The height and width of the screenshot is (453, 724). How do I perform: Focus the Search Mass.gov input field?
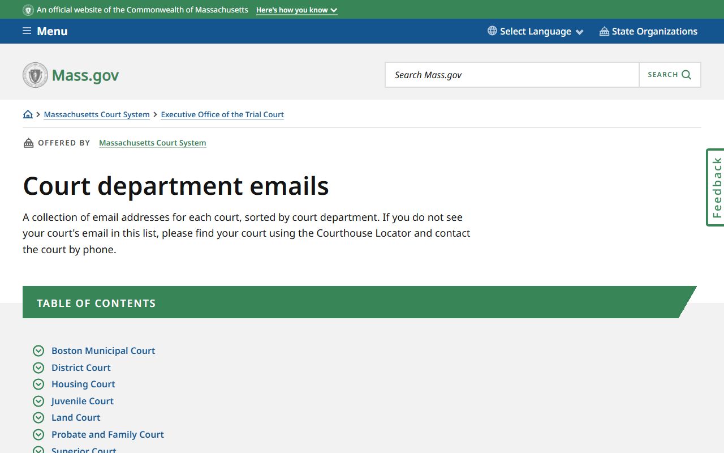point(512,75)
